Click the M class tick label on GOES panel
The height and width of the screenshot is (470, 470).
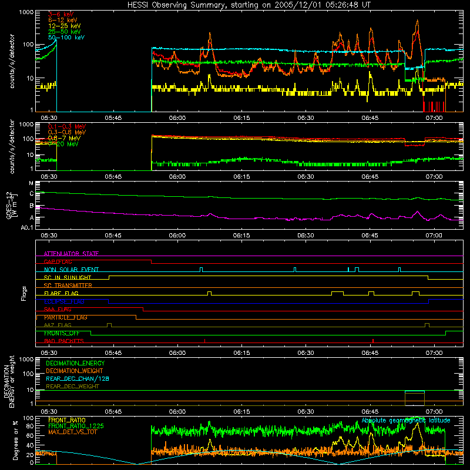pos(31,183)
